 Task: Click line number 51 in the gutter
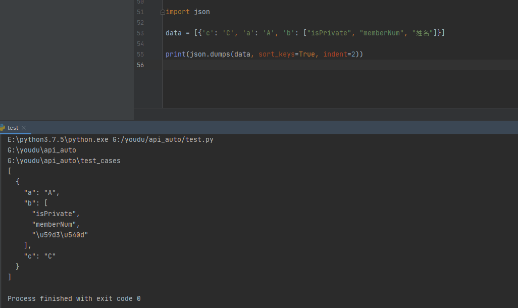[140, 12]
